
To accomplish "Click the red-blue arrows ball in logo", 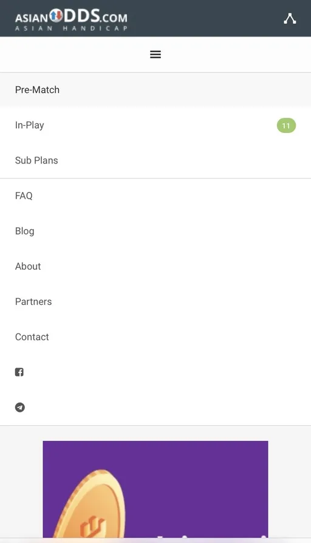I will (x=56, y=15).
